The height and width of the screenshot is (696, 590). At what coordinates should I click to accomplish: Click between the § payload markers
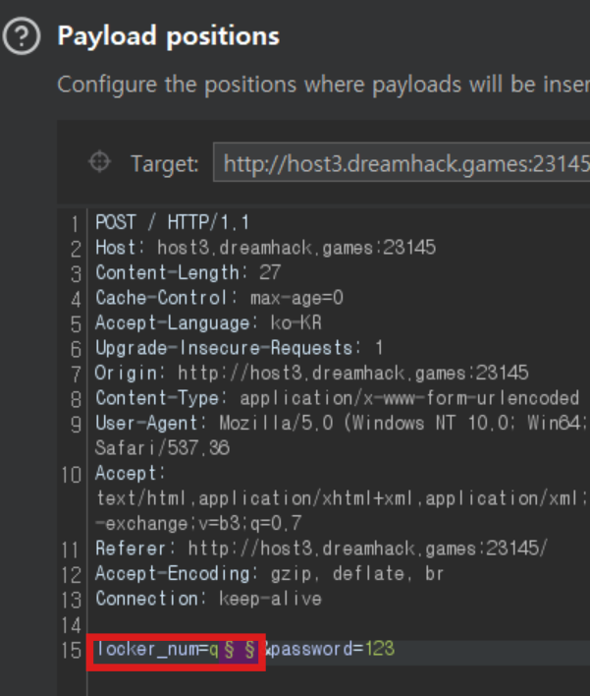point(240,650)
